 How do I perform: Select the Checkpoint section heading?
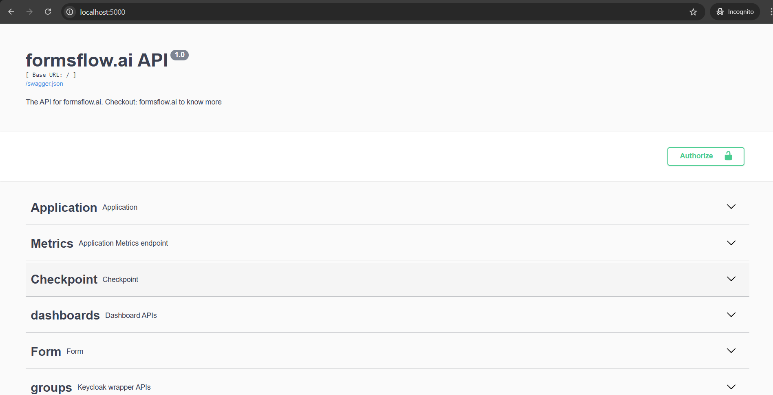click(64, 280)
